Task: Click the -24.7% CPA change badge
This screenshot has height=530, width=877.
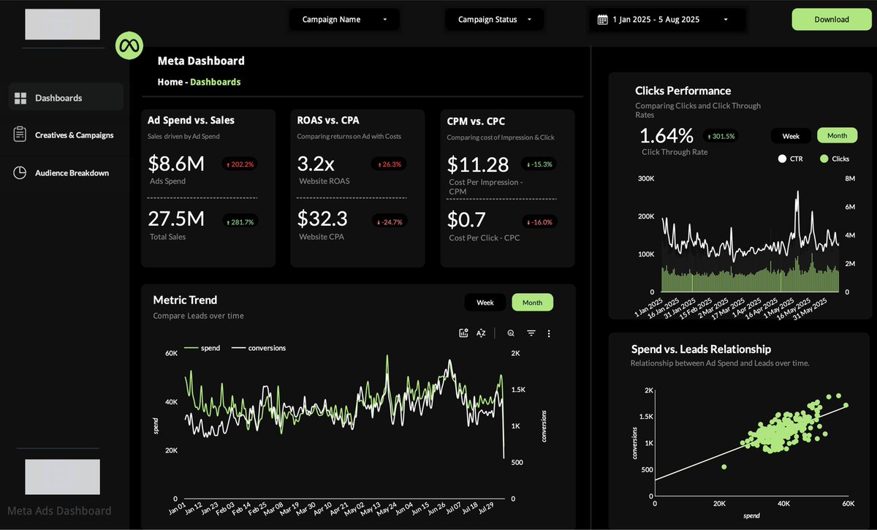Action: (x=389, y=222)
